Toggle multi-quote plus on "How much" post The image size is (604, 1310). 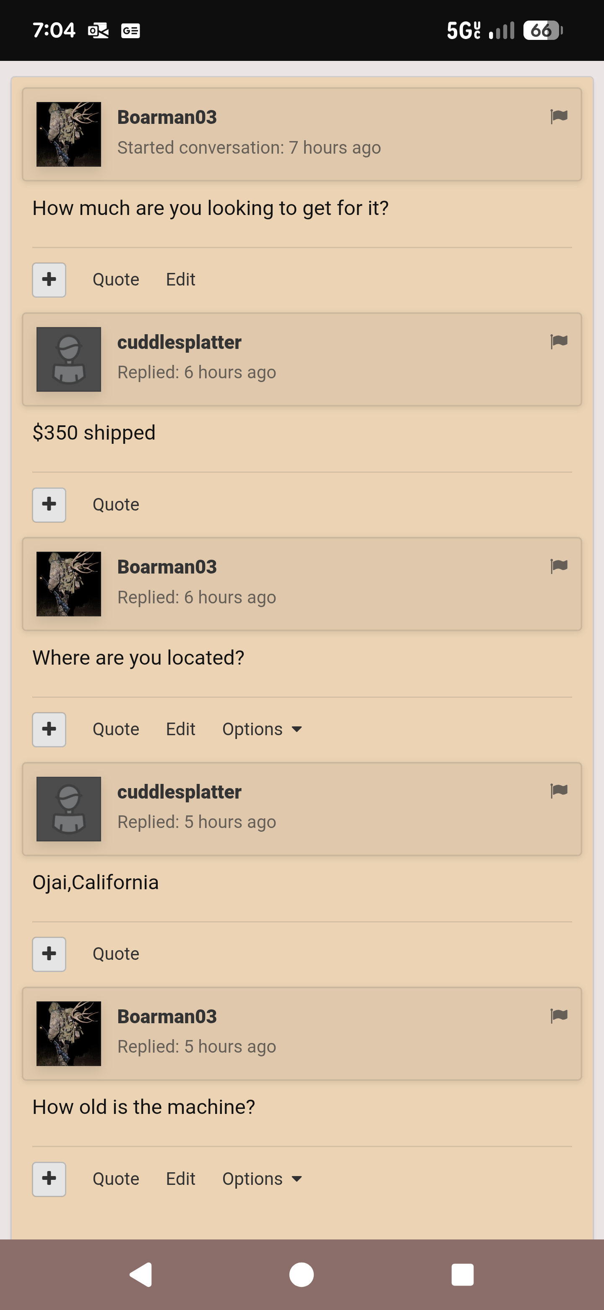click(49, 280)
